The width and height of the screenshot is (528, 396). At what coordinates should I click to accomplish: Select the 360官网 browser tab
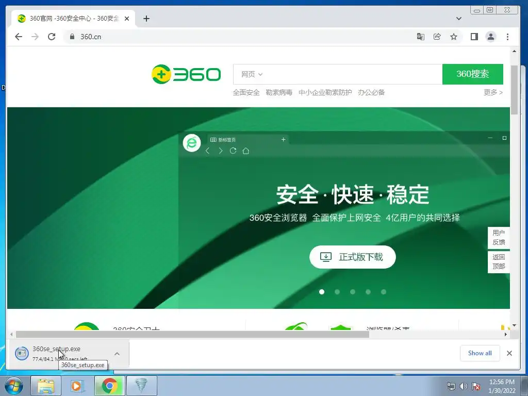pyautogui.click(x=73, y=19)
